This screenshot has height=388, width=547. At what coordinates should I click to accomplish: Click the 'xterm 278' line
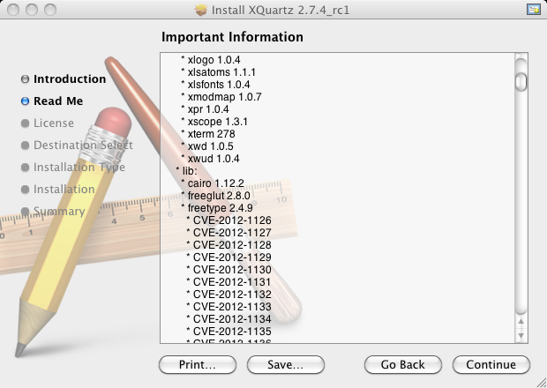(x=208, y=134)
